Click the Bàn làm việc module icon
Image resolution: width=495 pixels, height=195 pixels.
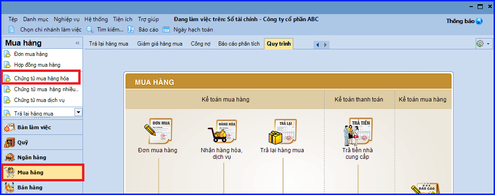9,127
